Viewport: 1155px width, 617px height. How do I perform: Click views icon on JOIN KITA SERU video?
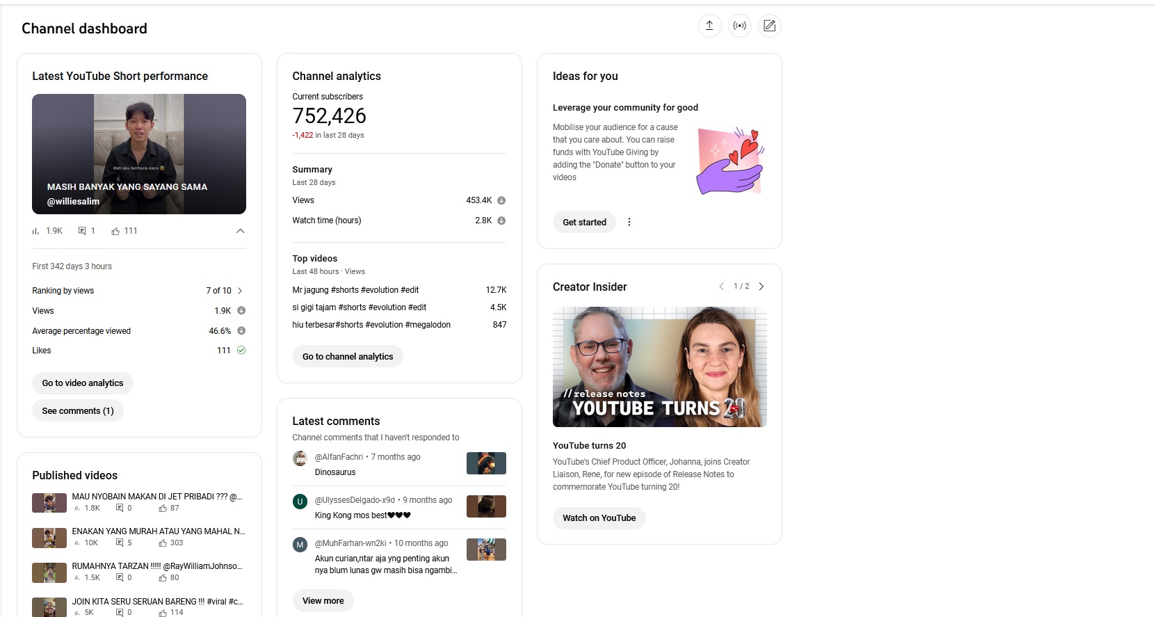pos(76,613)
